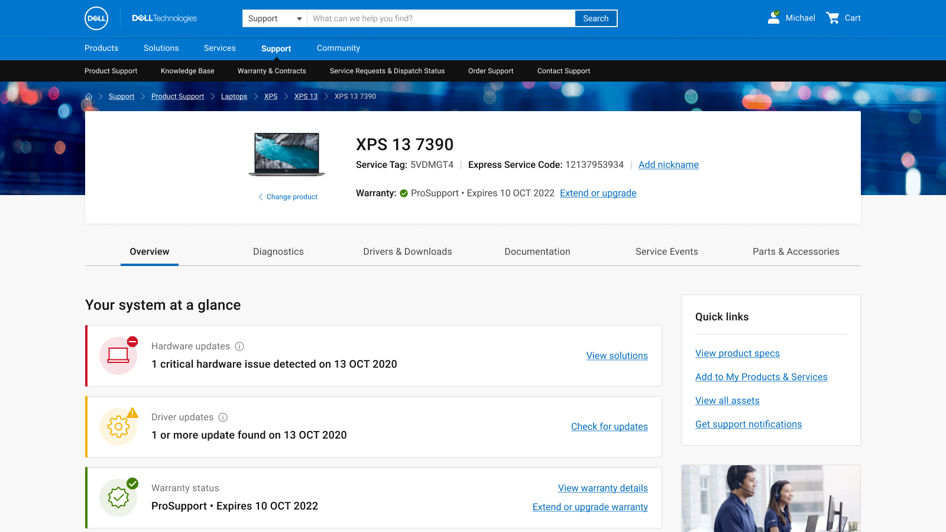946x532 pixels.
Task: Switch to the Documentation tab
Action: 537,252
